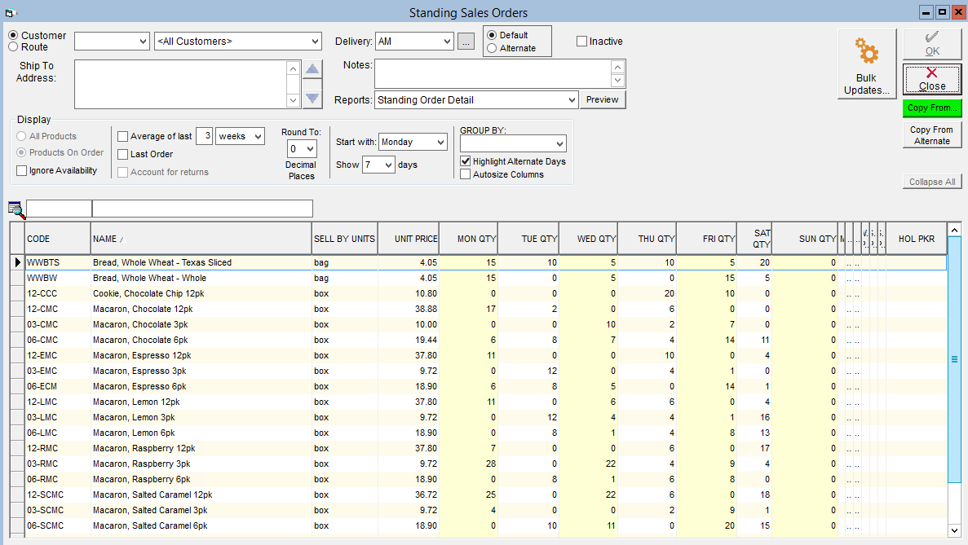
Task: Click the Preview report button
Action: [603, 100]
